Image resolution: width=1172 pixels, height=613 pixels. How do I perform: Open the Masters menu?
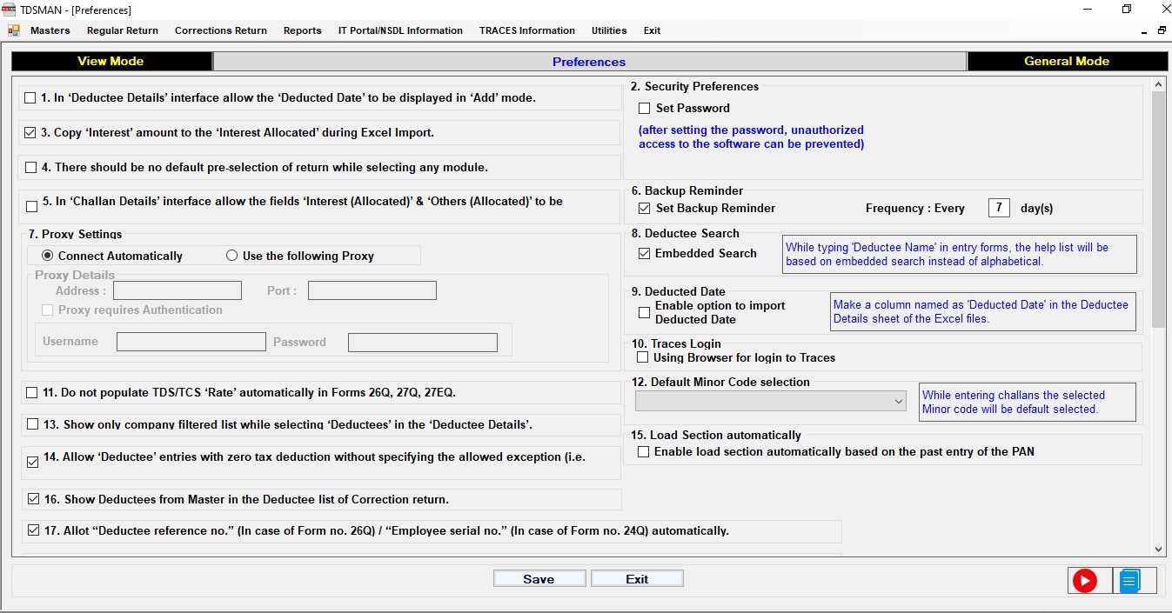coord(50,30)
